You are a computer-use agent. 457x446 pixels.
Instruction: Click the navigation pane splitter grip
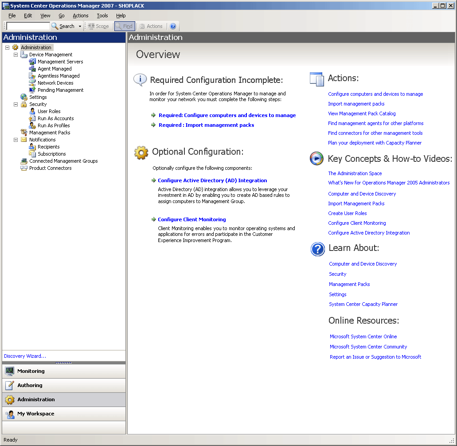[63, 363]
